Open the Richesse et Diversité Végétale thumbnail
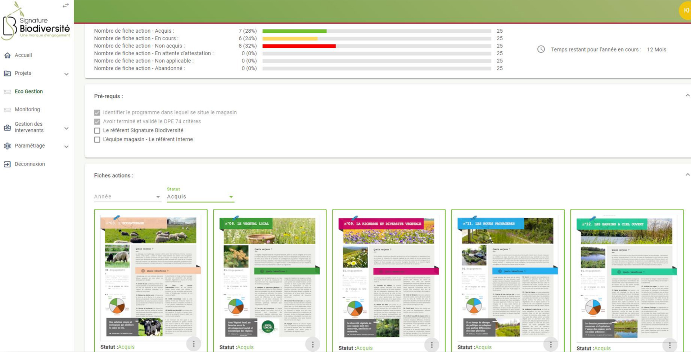This screenshot has width=691, height=352. pyautogui.click(x=388, y=277)
